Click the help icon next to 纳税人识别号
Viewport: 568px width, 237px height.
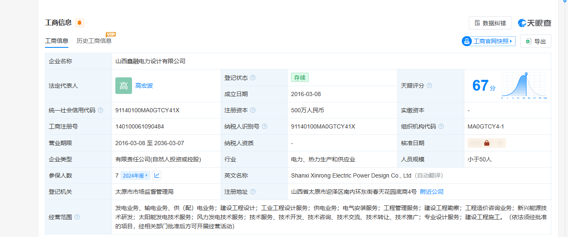(264, 126)
